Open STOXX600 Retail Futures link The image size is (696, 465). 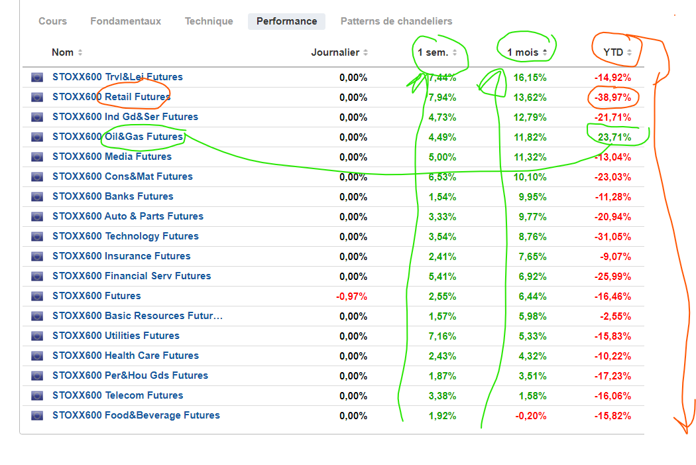pyautogui.click(x=111, y=97)
